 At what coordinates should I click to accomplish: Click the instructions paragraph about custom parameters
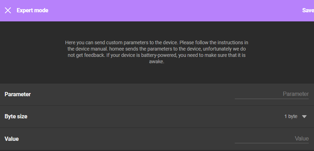[157, 52]
